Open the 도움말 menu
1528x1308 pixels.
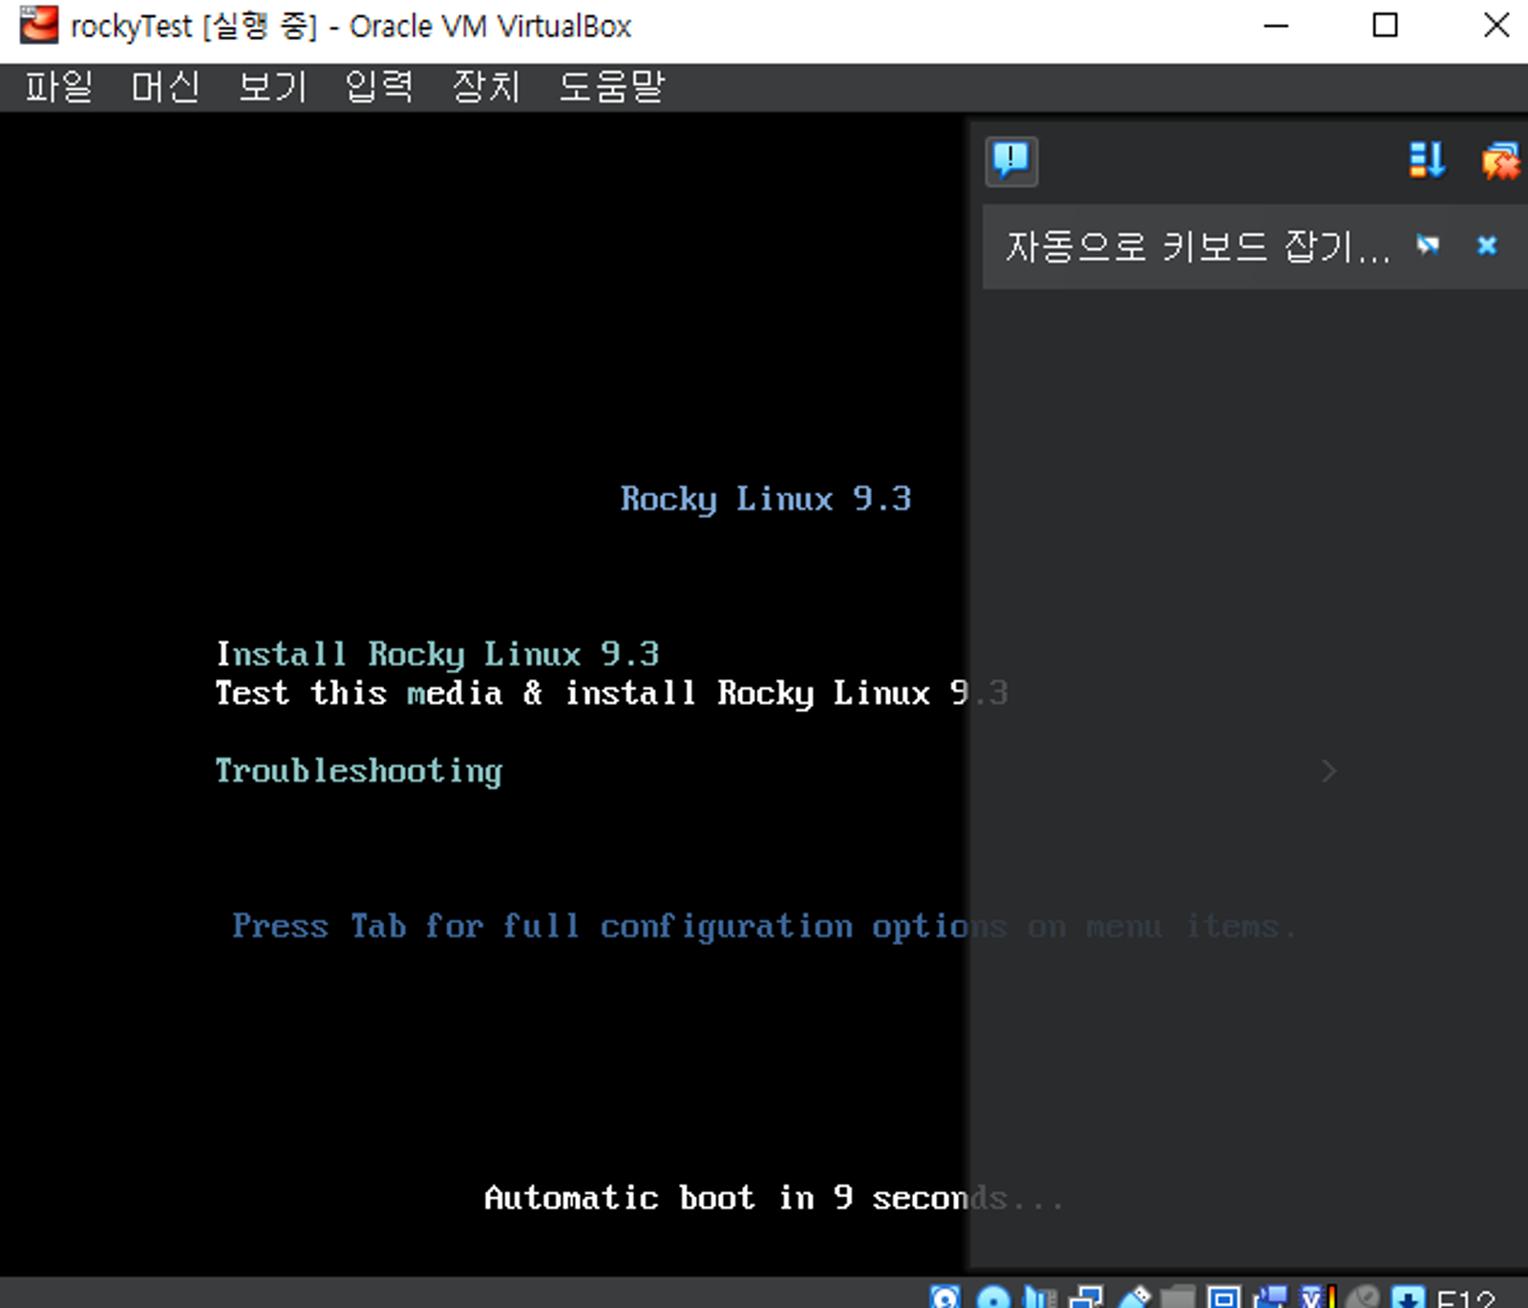tap(611, 87)
